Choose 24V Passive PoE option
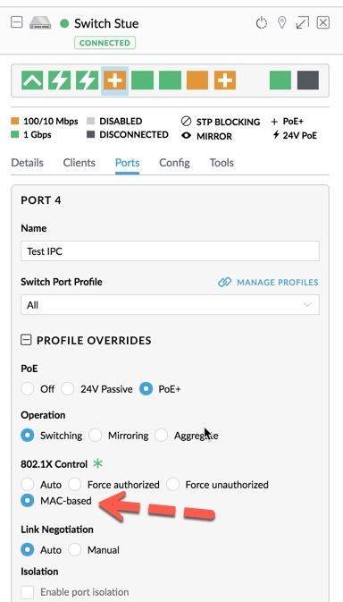Image resolution: width=343 pixels, height=602 pixels. (68, 389)
